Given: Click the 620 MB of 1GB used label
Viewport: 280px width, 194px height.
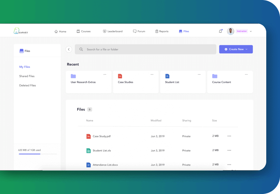Looking at the screenshot, I should click(29, 150).
